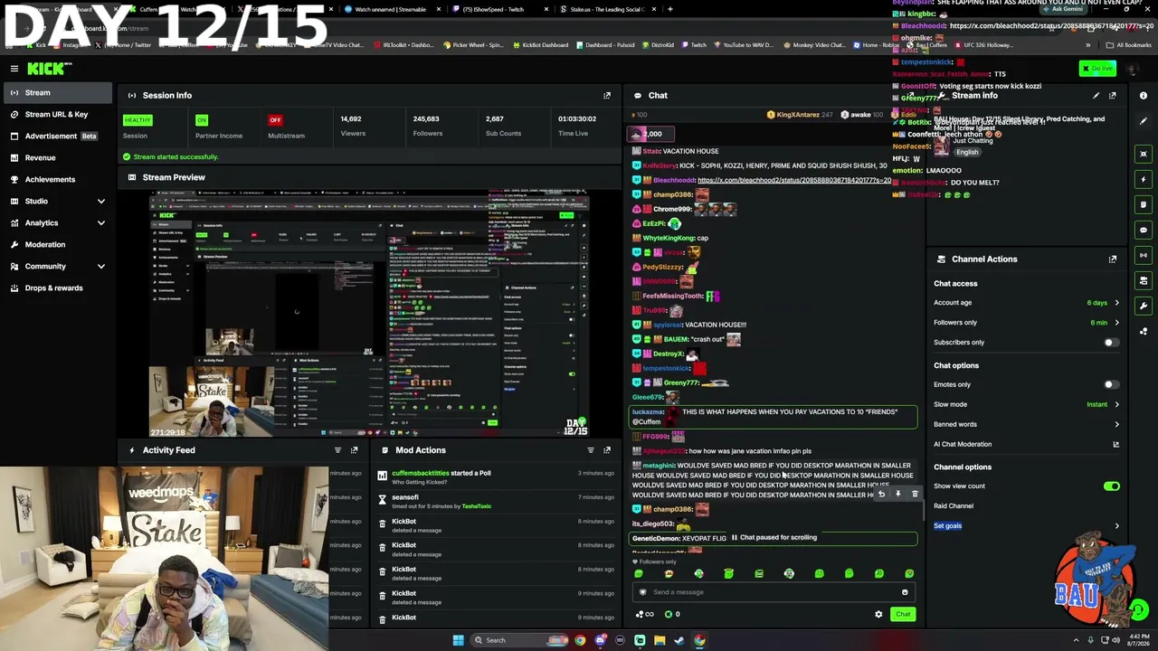Open Banned words settings
The image size is (1158, 651).
click(x=1026, y=424)
